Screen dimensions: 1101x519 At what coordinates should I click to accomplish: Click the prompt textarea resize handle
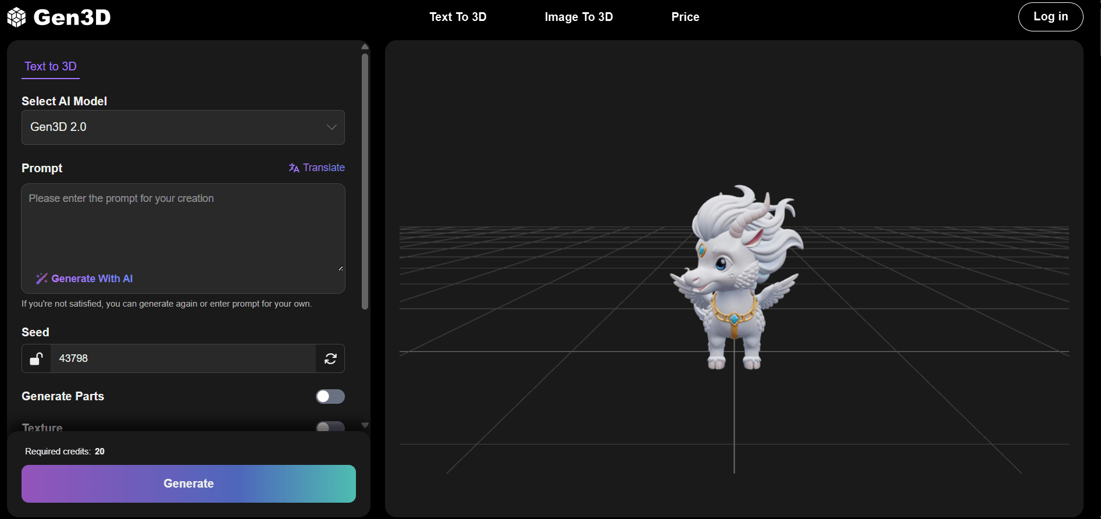coord(340,268)
